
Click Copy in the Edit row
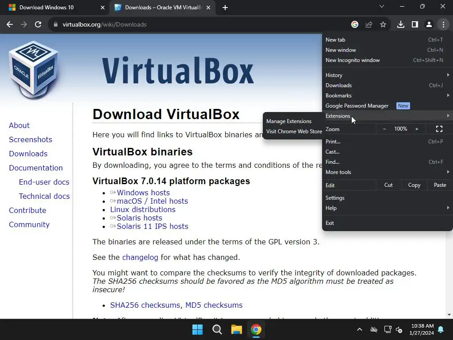(414, 185)
